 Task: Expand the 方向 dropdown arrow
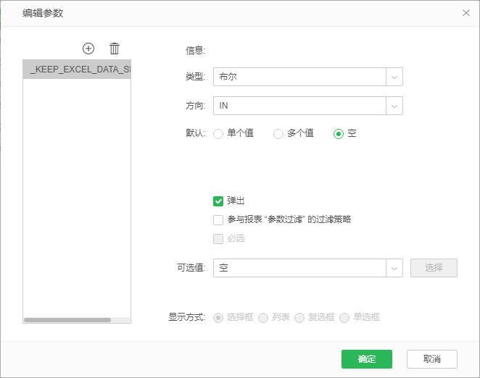tap(394, 106)
